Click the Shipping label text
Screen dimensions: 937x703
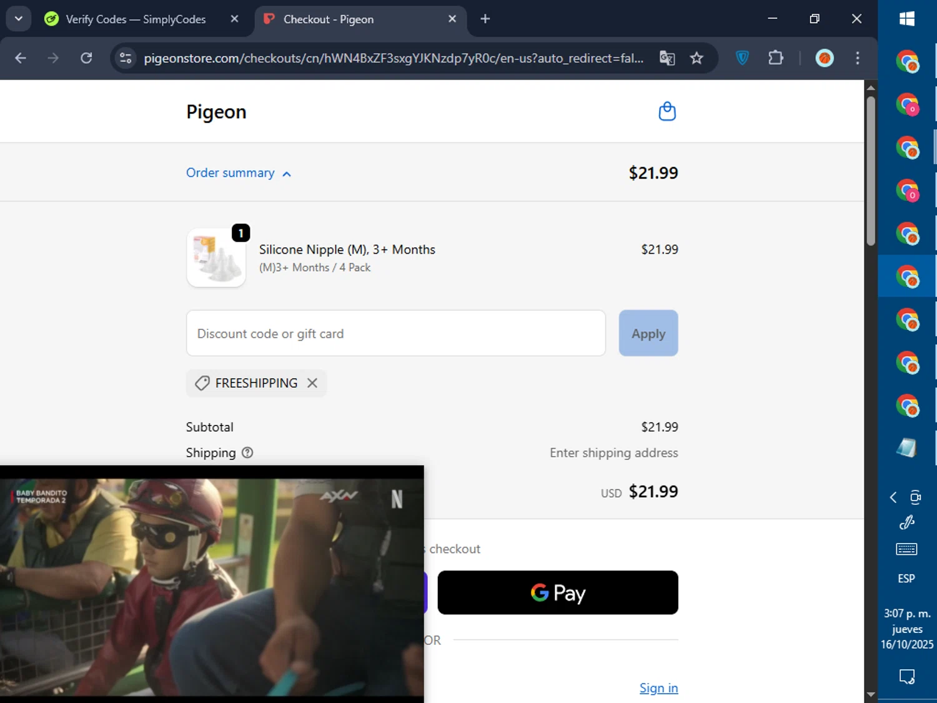coord(211,452)
